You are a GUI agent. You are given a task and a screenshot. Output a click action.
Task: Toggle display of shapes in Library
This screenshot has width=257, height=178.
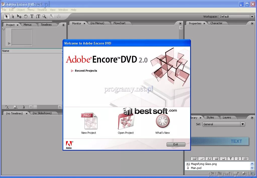click(238, 158)
